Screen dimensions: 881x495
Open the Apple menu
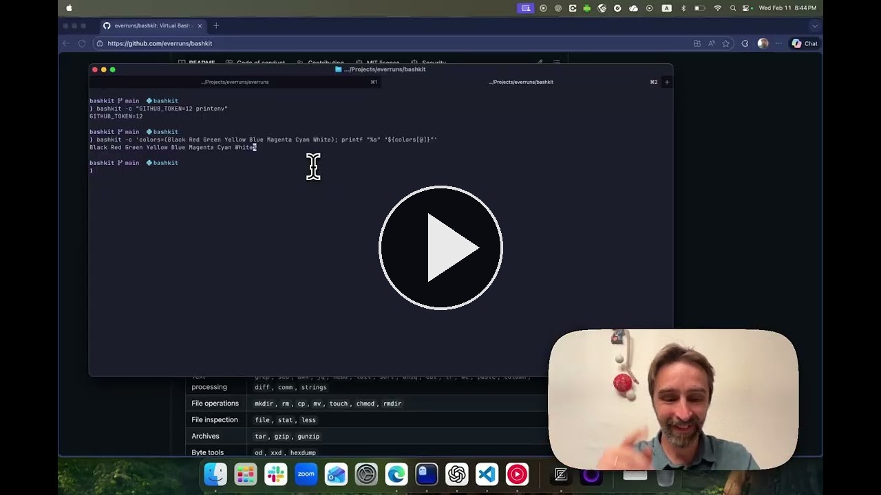[x=69, y=8]
